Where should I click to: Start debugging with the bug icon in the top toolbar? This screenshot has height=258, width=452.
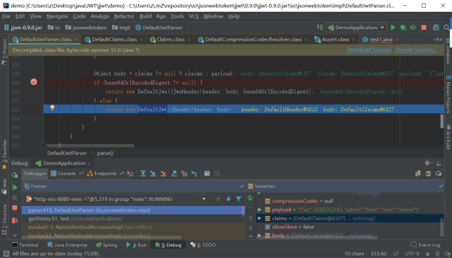(x=403, y=28)
